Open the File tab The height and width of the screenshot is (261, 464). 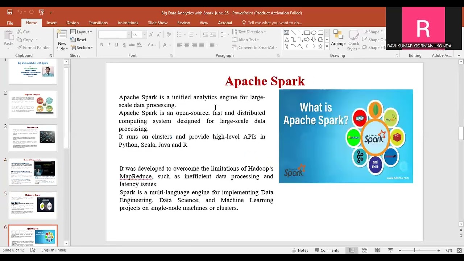tap(10, 23)
